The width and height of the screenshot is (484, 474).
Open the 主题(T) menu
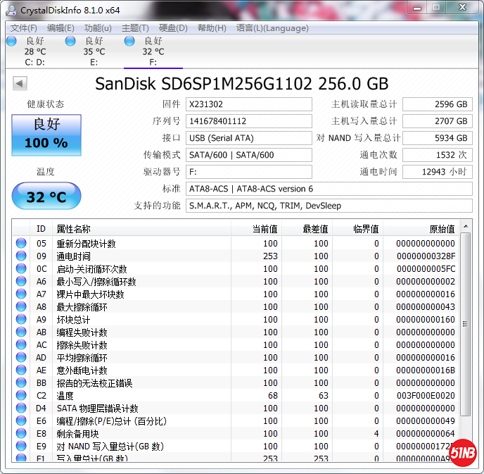(135, 28)
